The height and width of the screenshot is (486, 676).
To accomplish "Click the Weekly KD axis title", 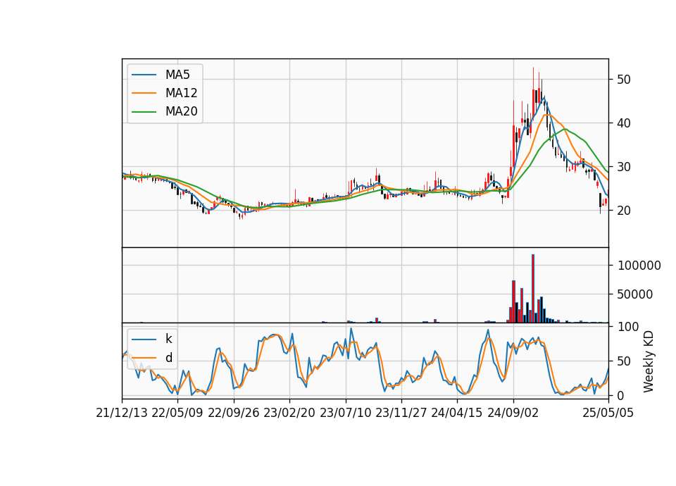I will coord(649,361).
